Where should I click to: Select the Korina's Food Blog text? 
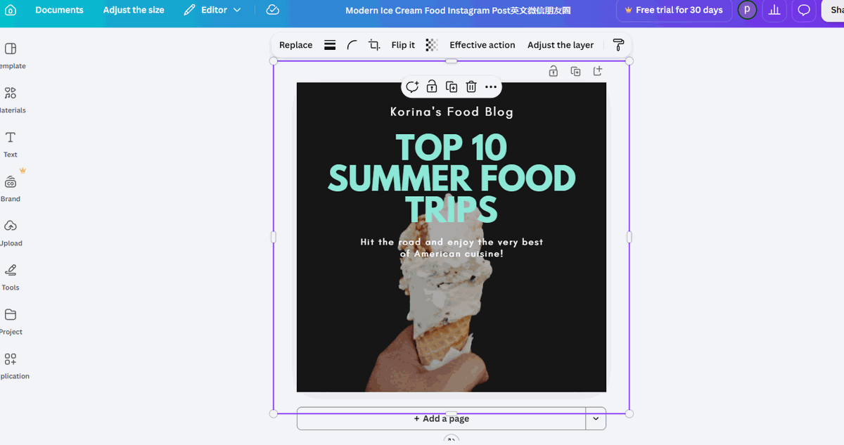click(x=452, y=112)
